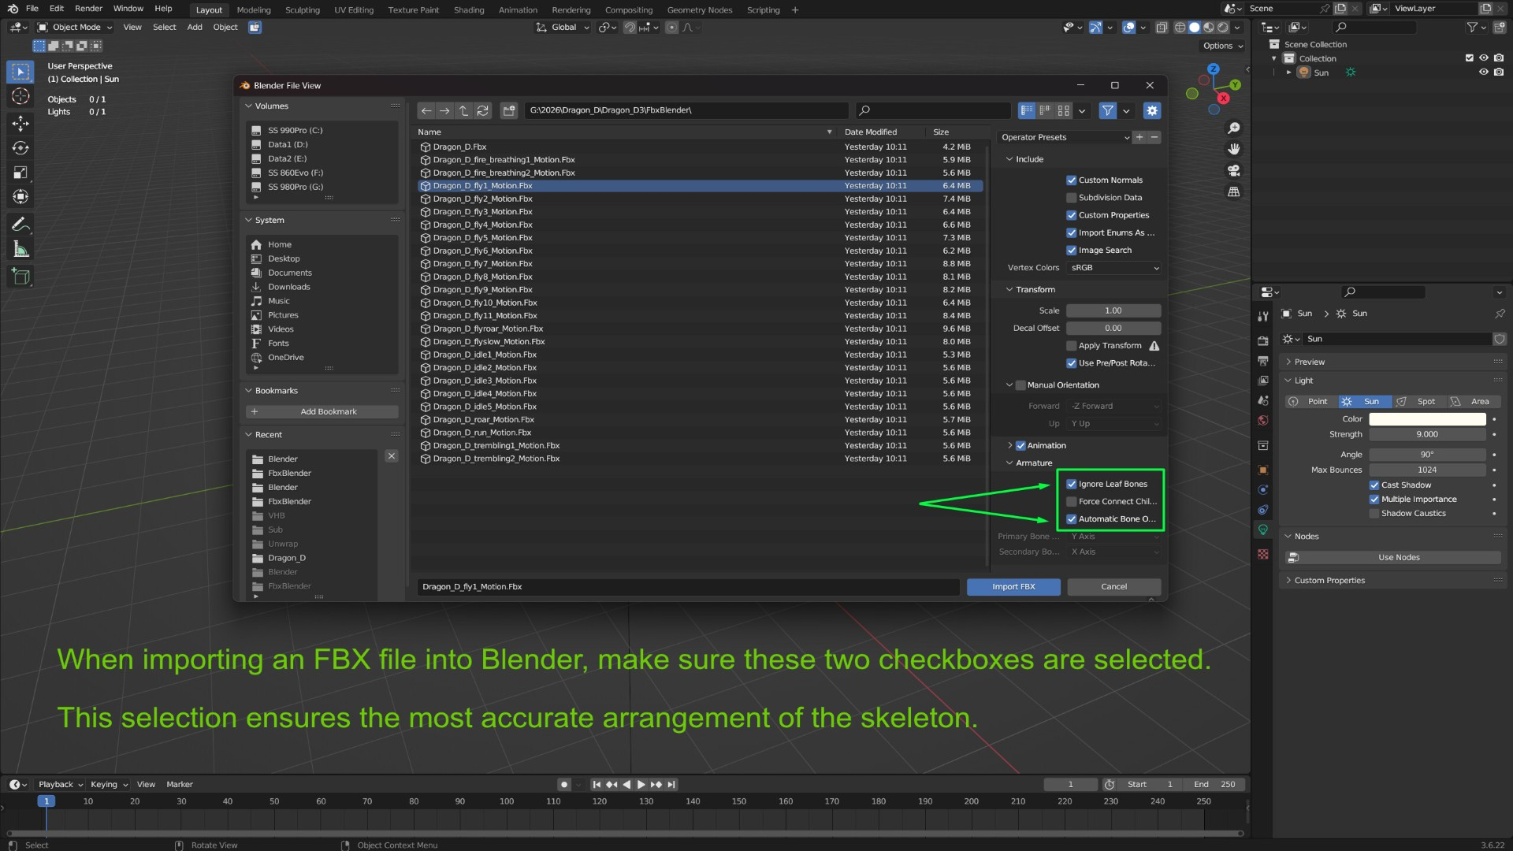This screenshot has height=851, width=1513.
Task: Open the Vertex Colors sRGB dropdown
Action: point(1114,268)
